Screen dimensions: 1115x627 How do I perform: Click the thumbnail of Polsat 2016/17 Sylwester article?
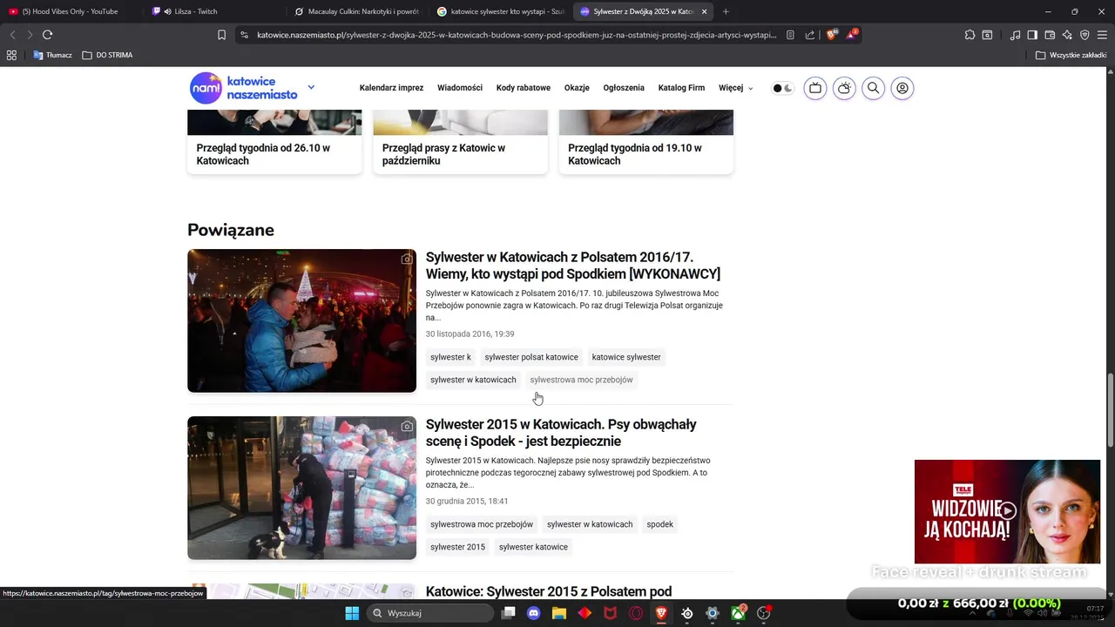pos(301,320)
